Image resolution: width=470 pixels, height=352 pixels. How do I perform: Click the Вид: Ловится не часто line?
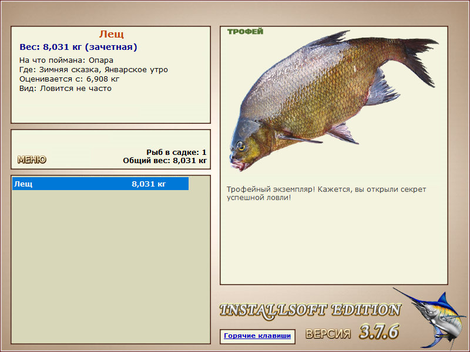click(x=65, y=89)
